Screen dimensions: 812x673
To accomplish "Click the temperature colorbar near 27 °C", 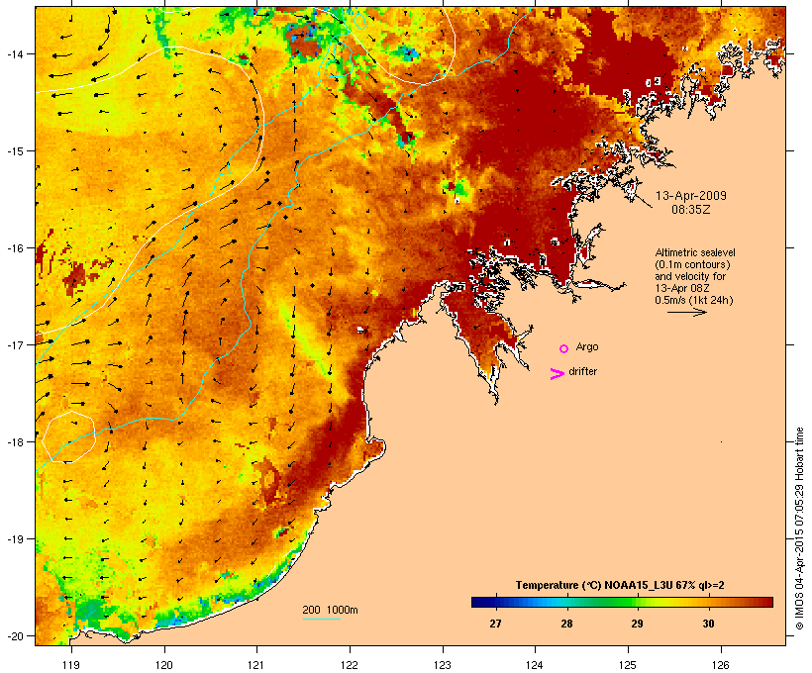I will (x=495, y=602).
